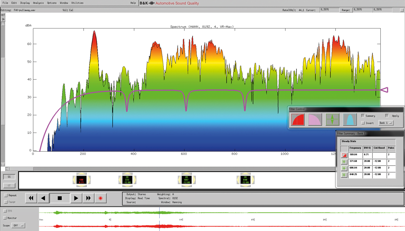Click the left arrow beside the 190 handle
This screenshot has width=405, height=231.
(74, 180)
